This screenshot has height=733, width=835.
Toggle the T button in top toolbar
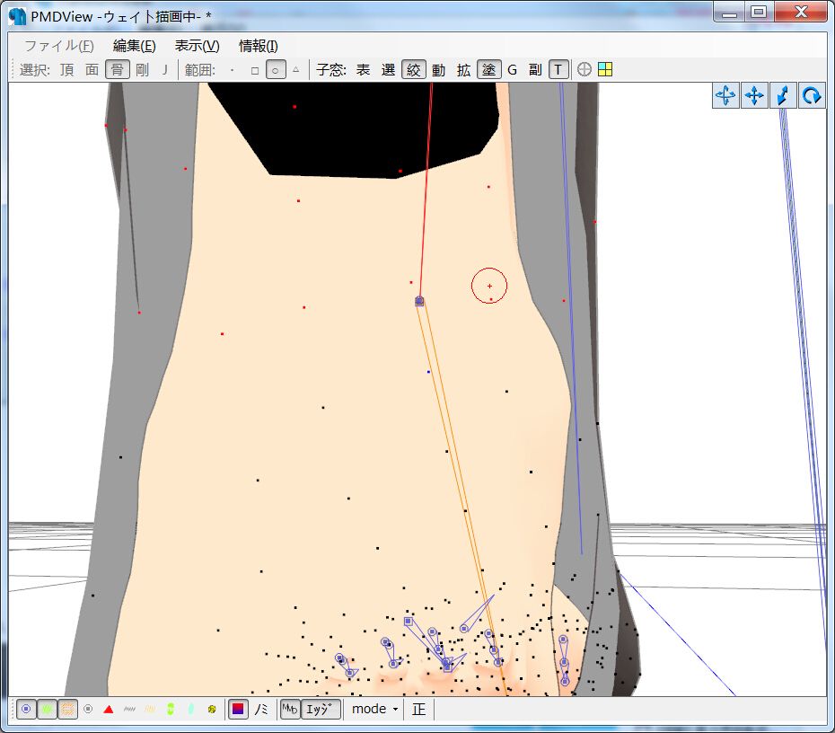click(558, 69)
